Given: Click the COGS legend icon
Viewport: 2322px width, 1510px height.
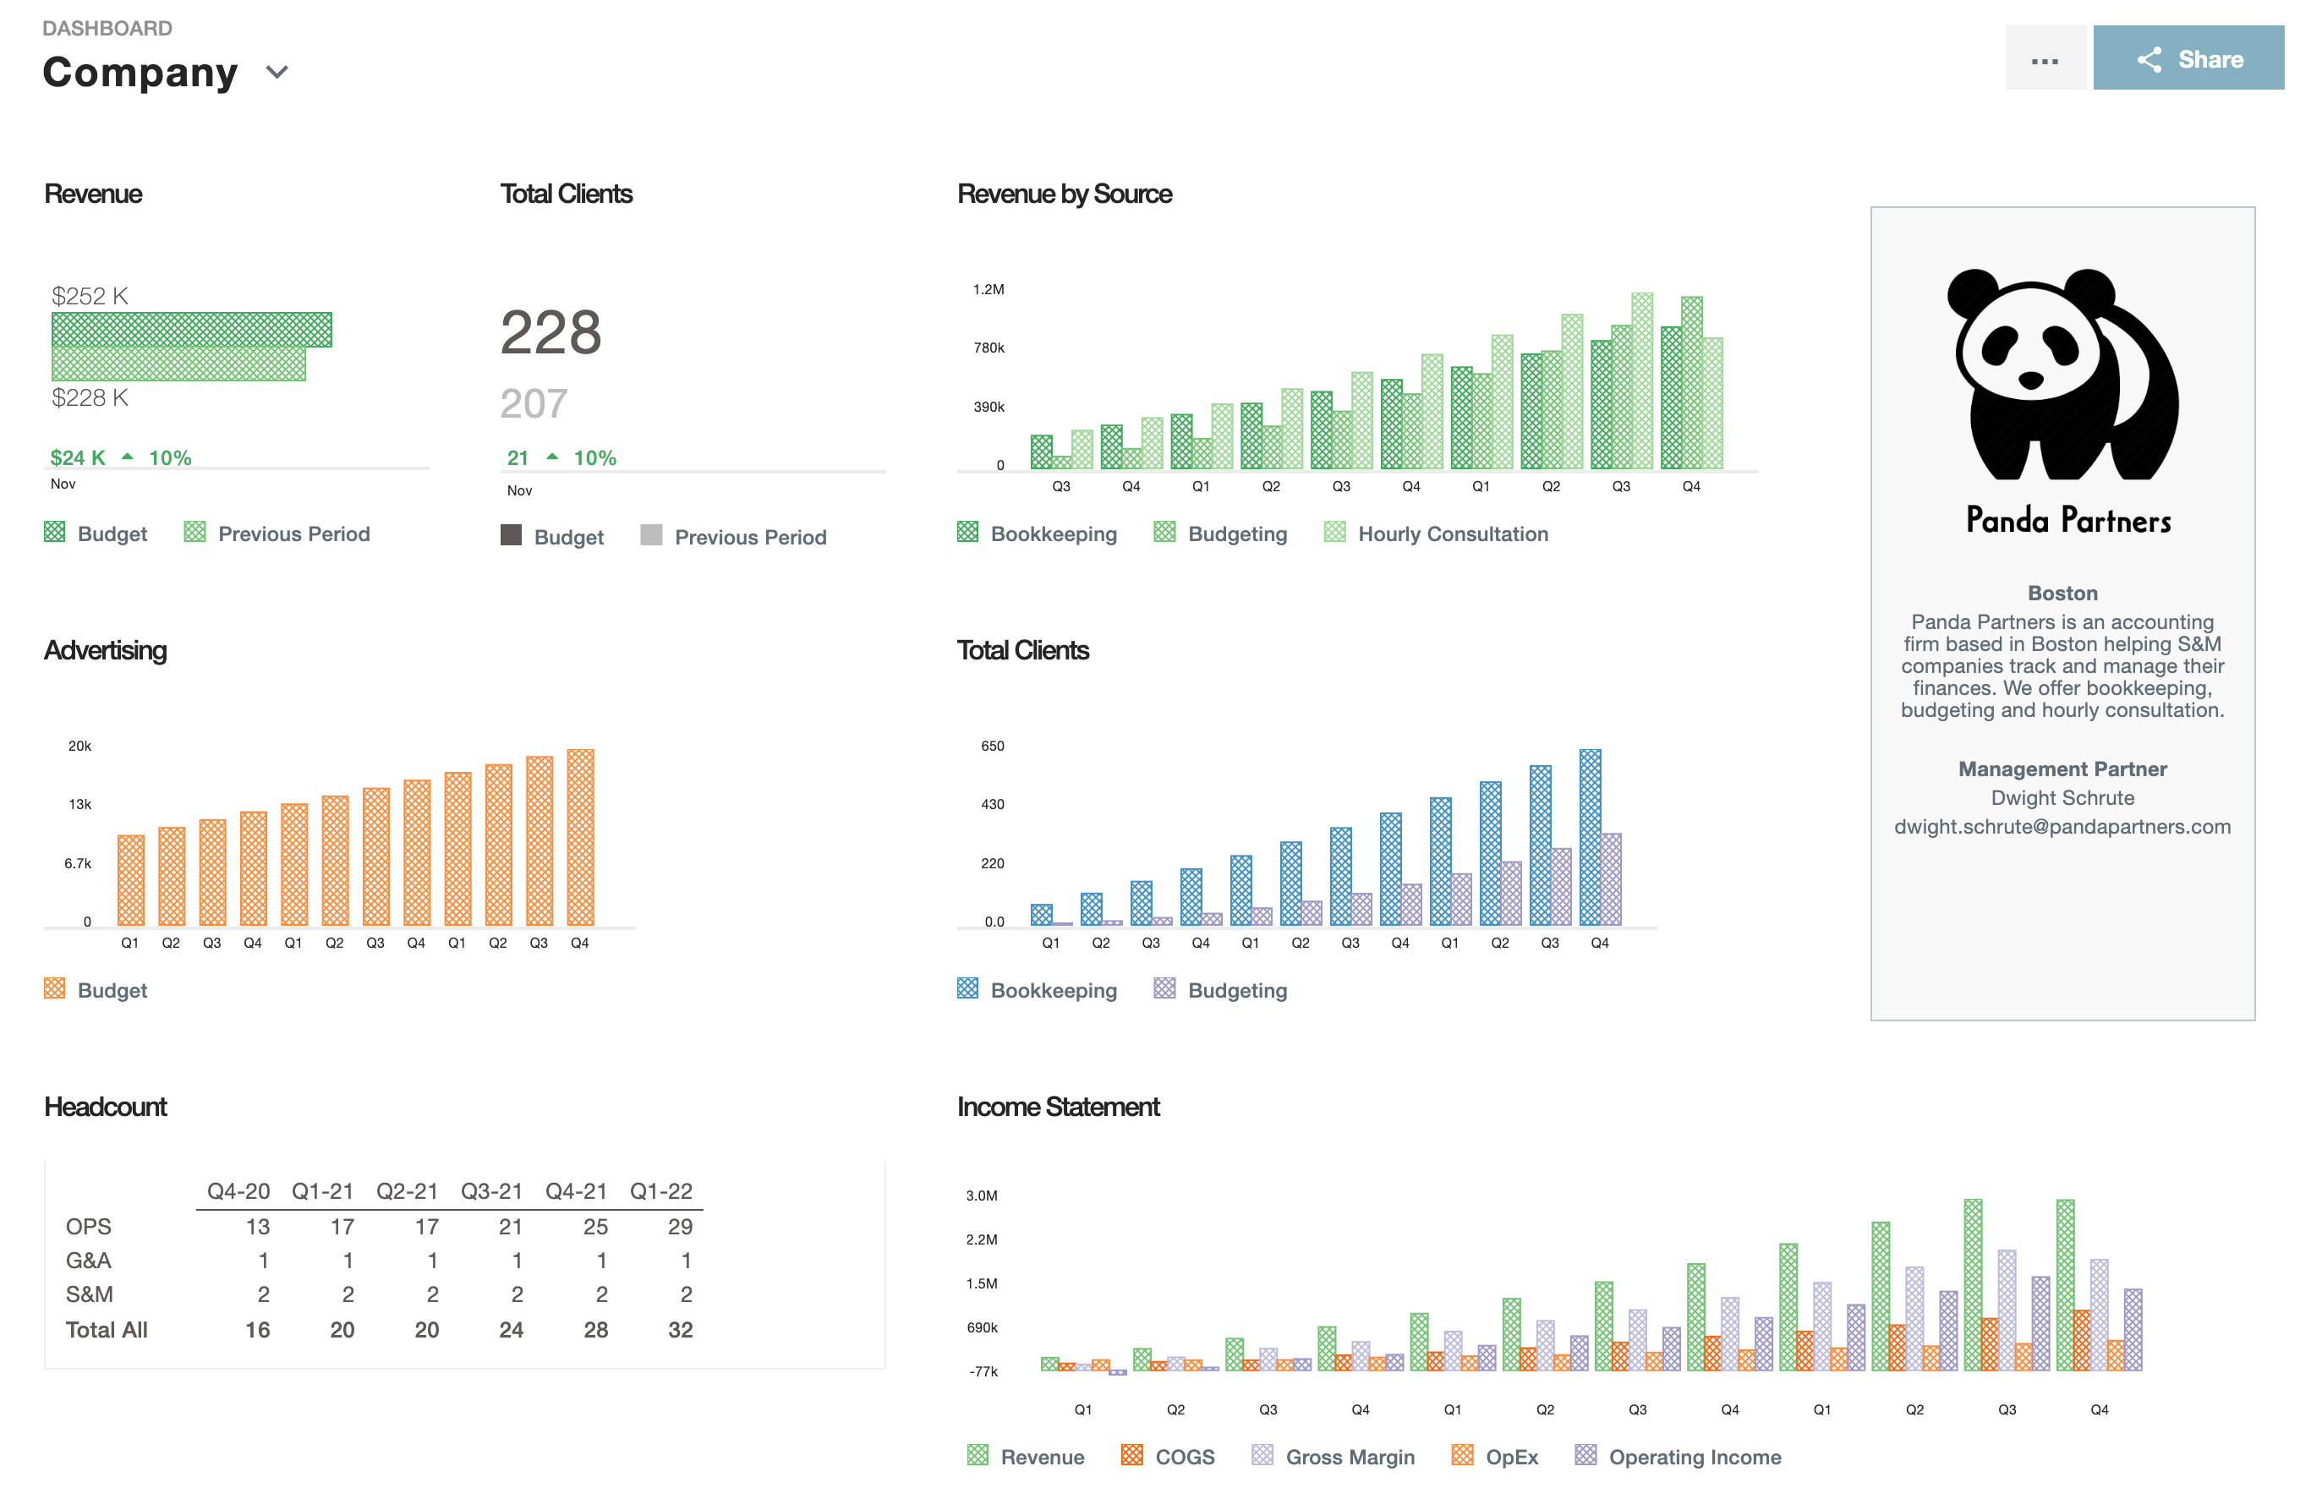Looking at the screenshot, I should click(1131, 1454).
